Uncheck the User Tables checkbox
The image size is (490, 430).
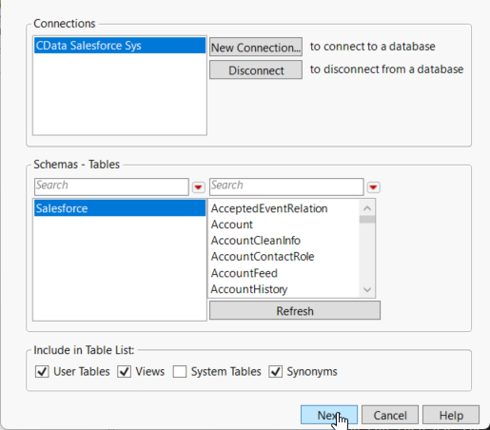point(42,371)
